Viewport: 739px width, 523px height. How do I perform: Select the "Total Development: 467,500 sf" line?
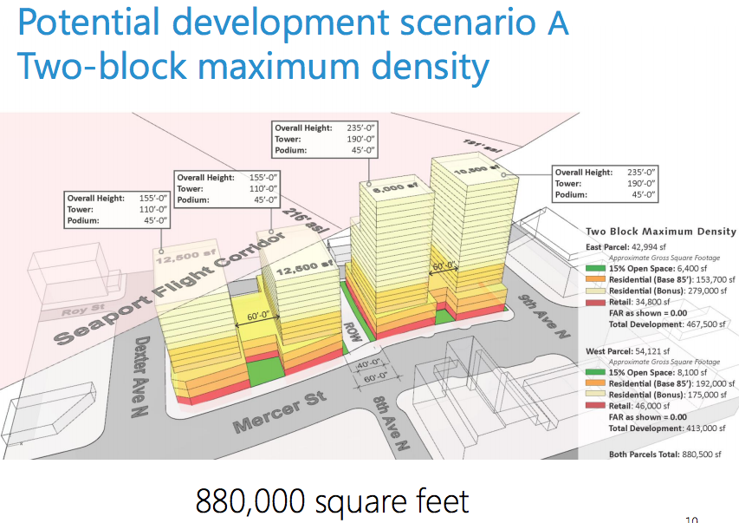click(x=667, y=324)
